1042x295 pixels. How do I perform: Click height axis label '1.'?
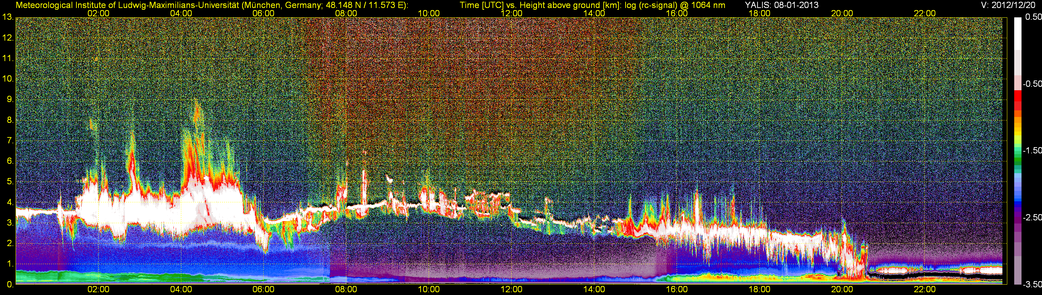coord(10,264)
